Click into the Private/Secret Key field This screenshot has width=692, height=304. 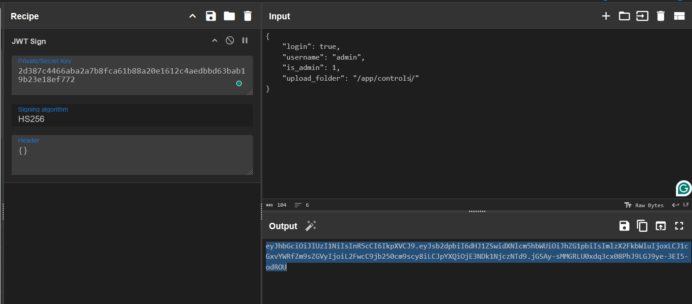(x=132, y=75)
